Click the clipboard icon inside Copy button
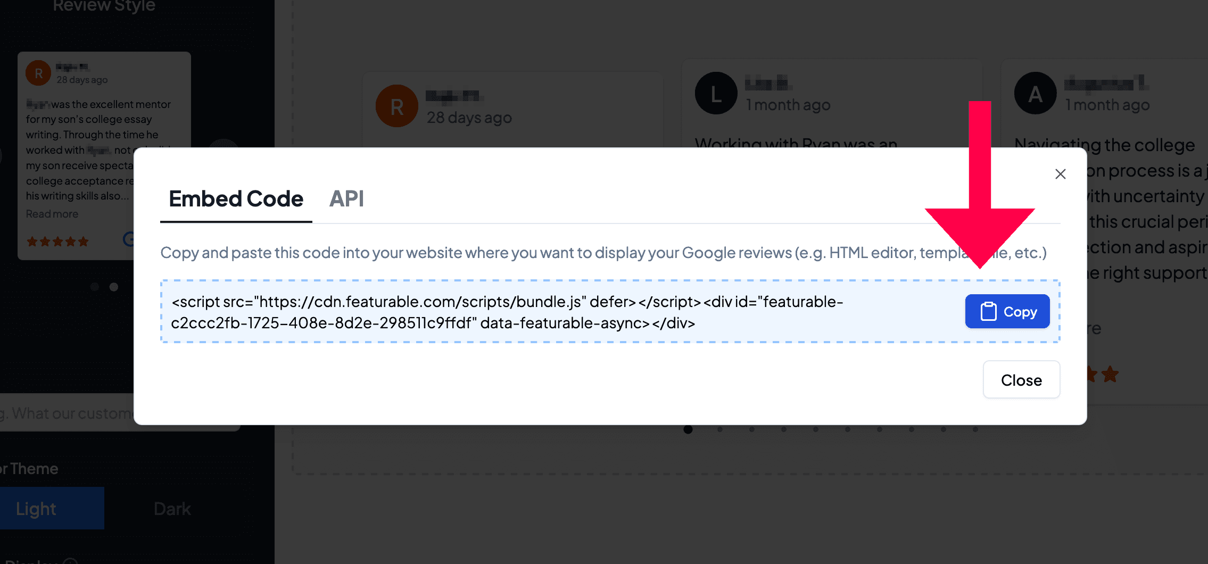The width and height of the screenshot is (1208, 564). (x=988, y=311)
